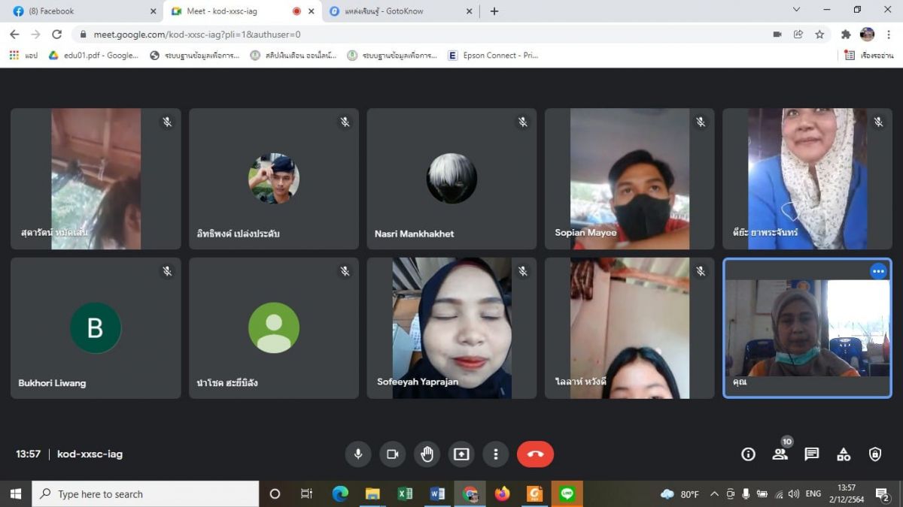Raise hand in the meeting

tap(427, 454)
